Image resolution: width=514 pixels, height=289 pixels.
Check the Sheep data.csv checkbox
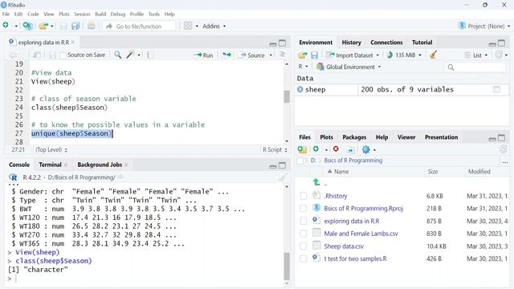pos(304,246)
